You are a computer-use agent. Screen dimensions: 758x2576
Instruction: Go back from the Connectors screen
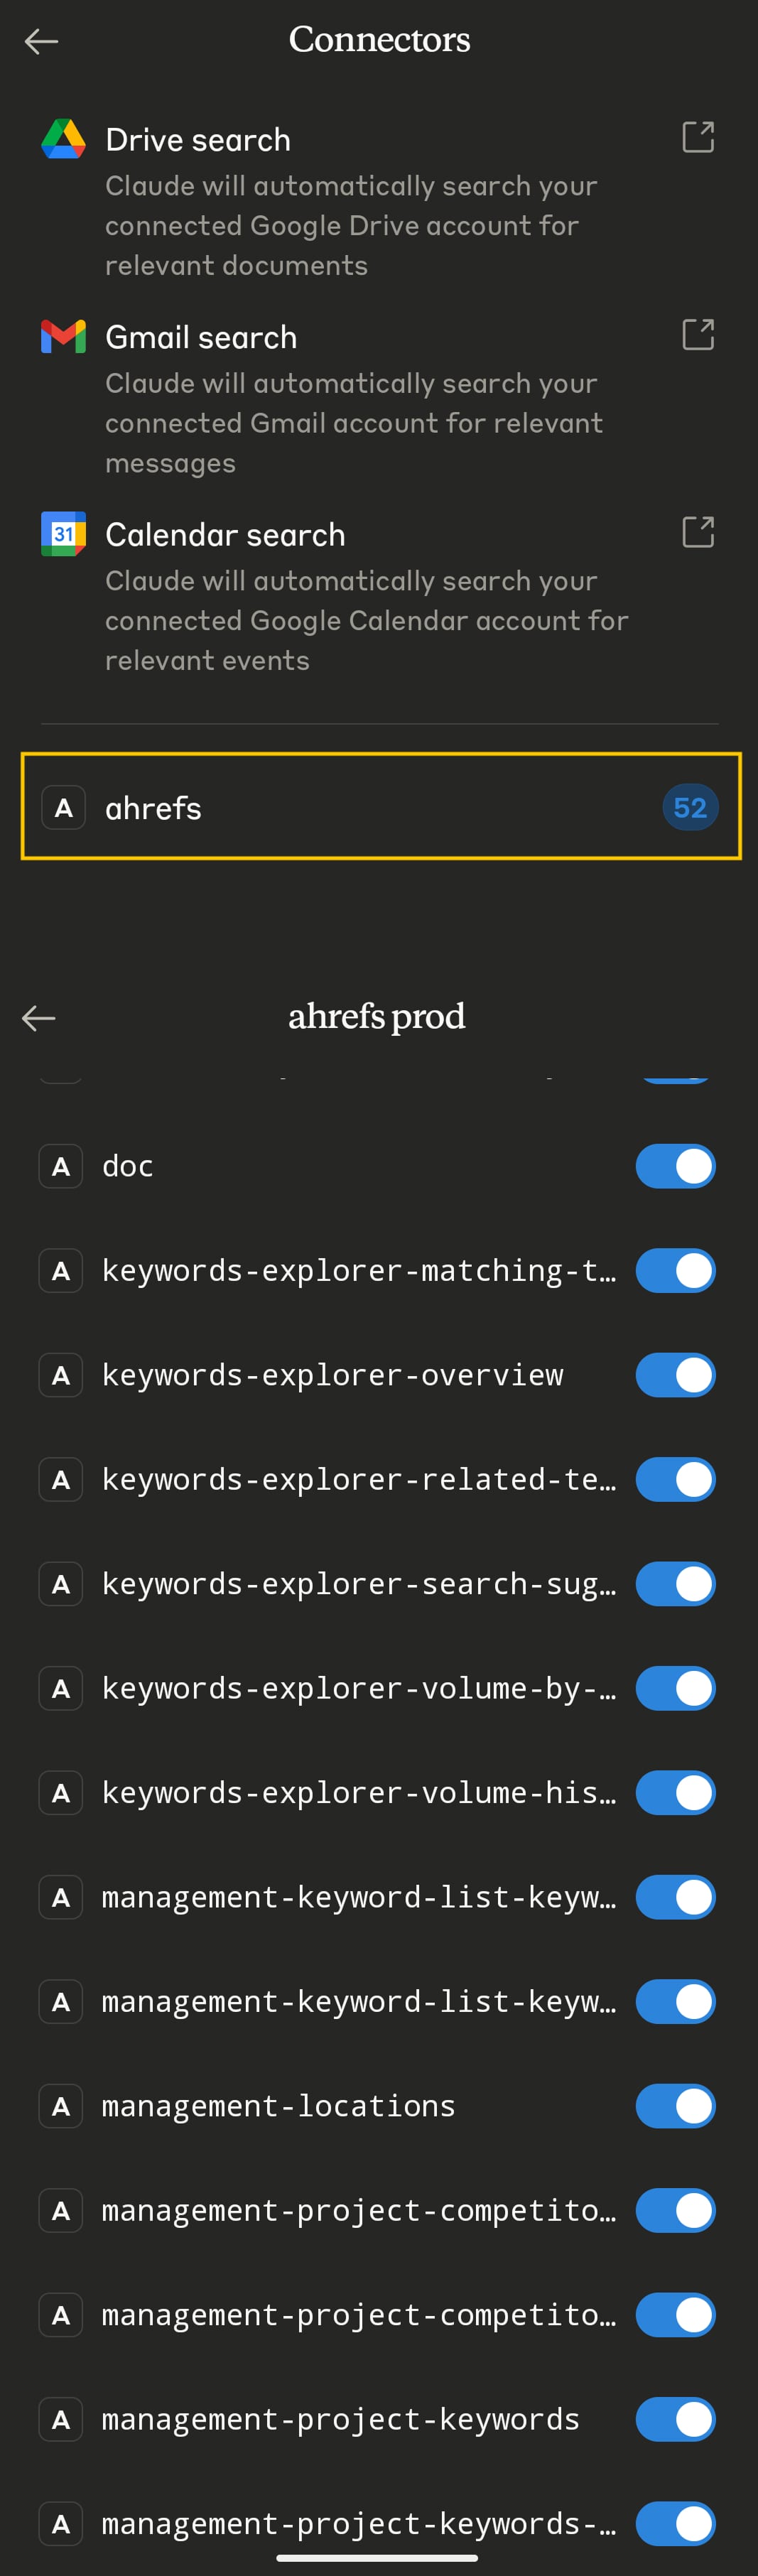pos(41,41)
